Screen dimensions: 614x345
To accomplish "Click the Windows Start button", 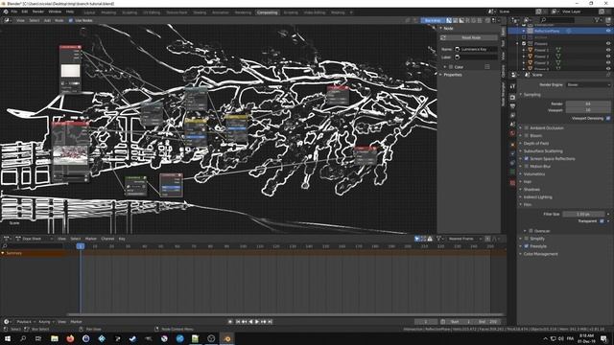I will (x=8, y=338).
